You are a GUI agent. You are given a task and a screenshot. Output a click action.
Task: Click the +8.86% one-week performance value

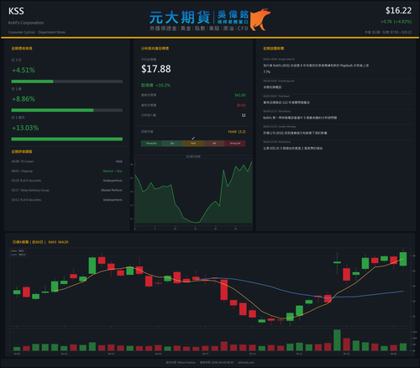(x=24, y=99)
